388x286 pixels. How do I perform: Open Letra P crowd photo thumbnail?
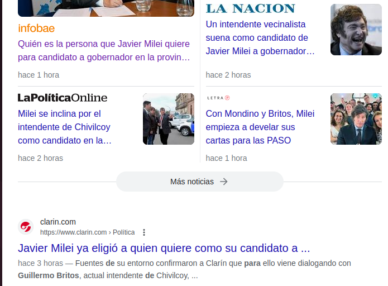(356, 119)
